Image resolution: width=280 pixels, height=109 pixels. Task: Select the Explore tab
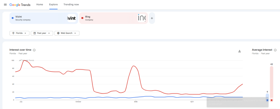click(x=53, y=5)
